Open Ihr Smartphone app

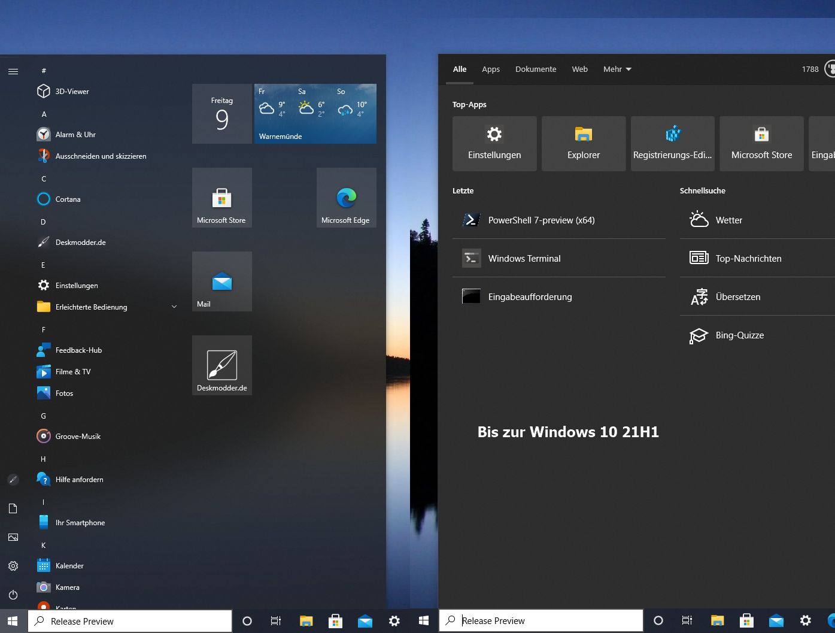pos(107,522)
